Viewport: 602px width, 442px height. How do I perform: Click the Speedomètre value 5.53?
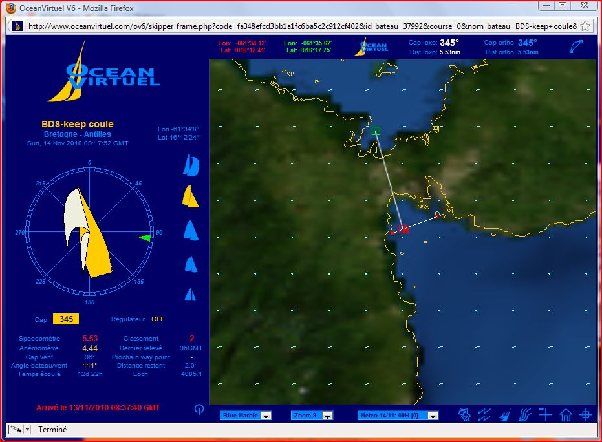[90, 339]
